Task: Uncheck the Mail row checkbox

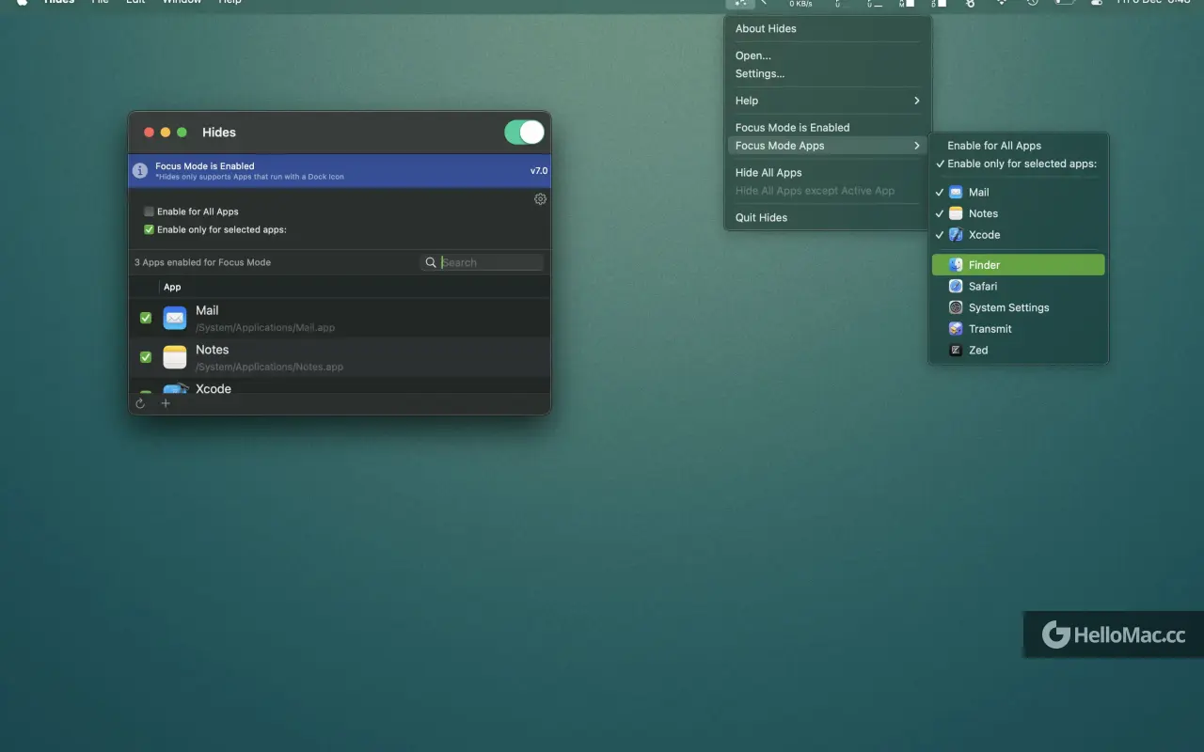Action: (x=146, y=318)
